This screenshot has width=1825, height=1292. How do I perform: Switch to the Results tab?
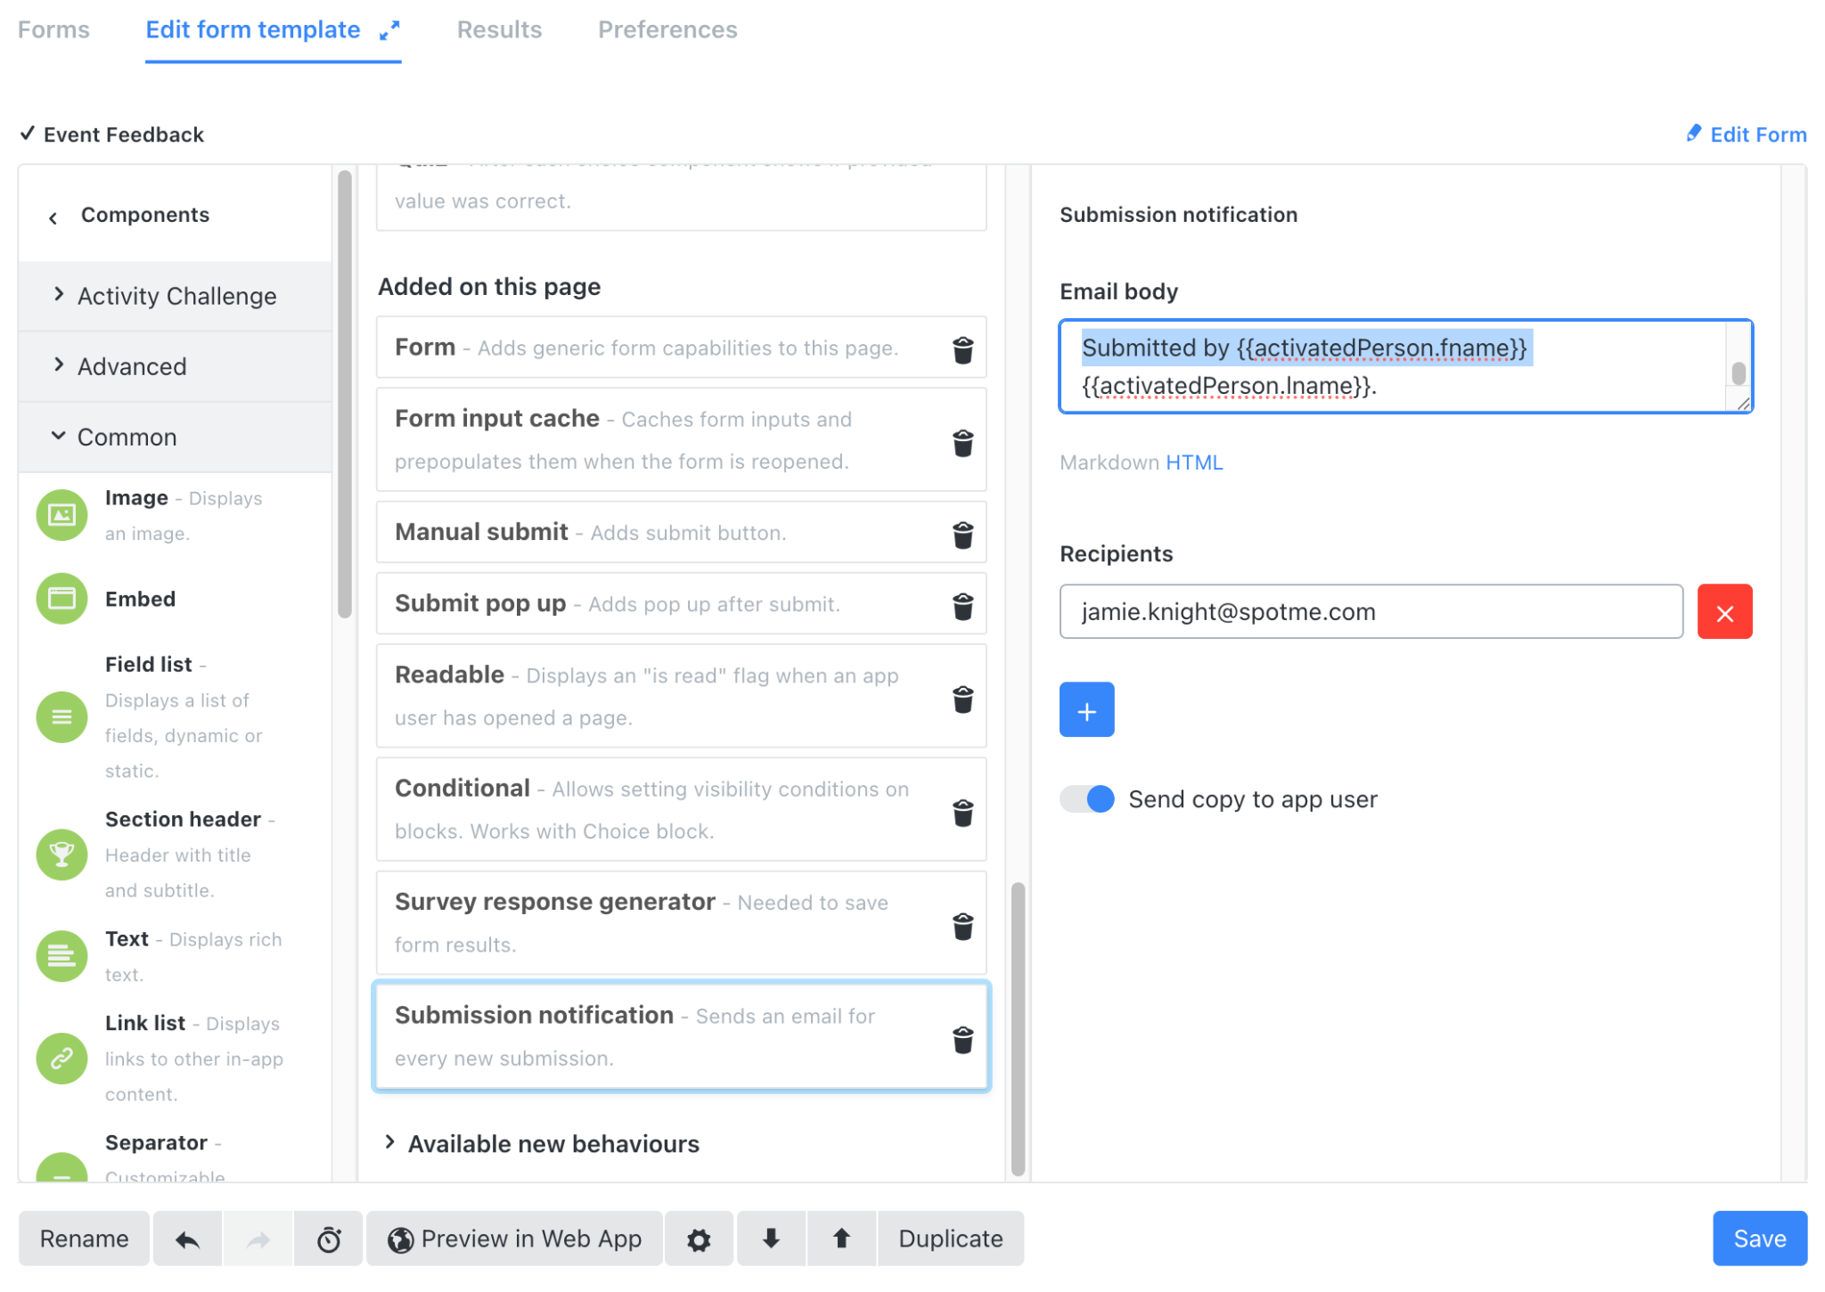click(499, 29)
